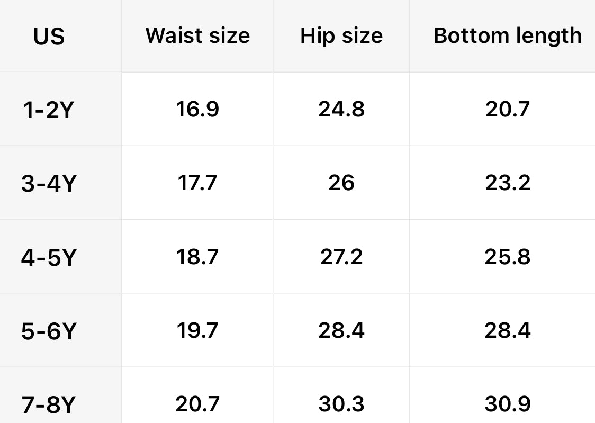This screenshot has height=423, width=595.
Task: Click the 30.3 hip size value
Action: [x=341, y=404]
